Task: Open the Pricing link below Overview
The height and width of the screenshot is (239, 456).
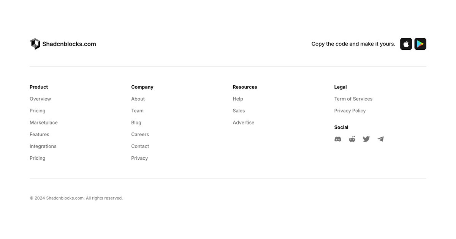Action: point(38,111)
